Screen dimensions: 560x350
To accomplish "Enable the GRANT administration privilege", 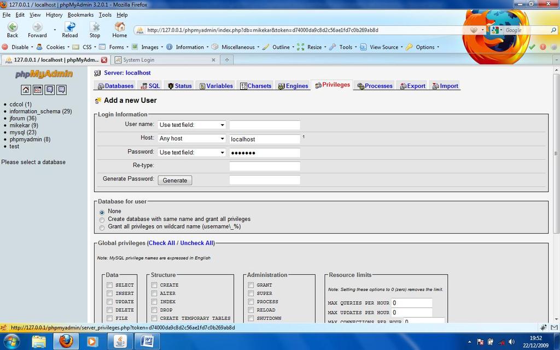I will pos(250,285).
